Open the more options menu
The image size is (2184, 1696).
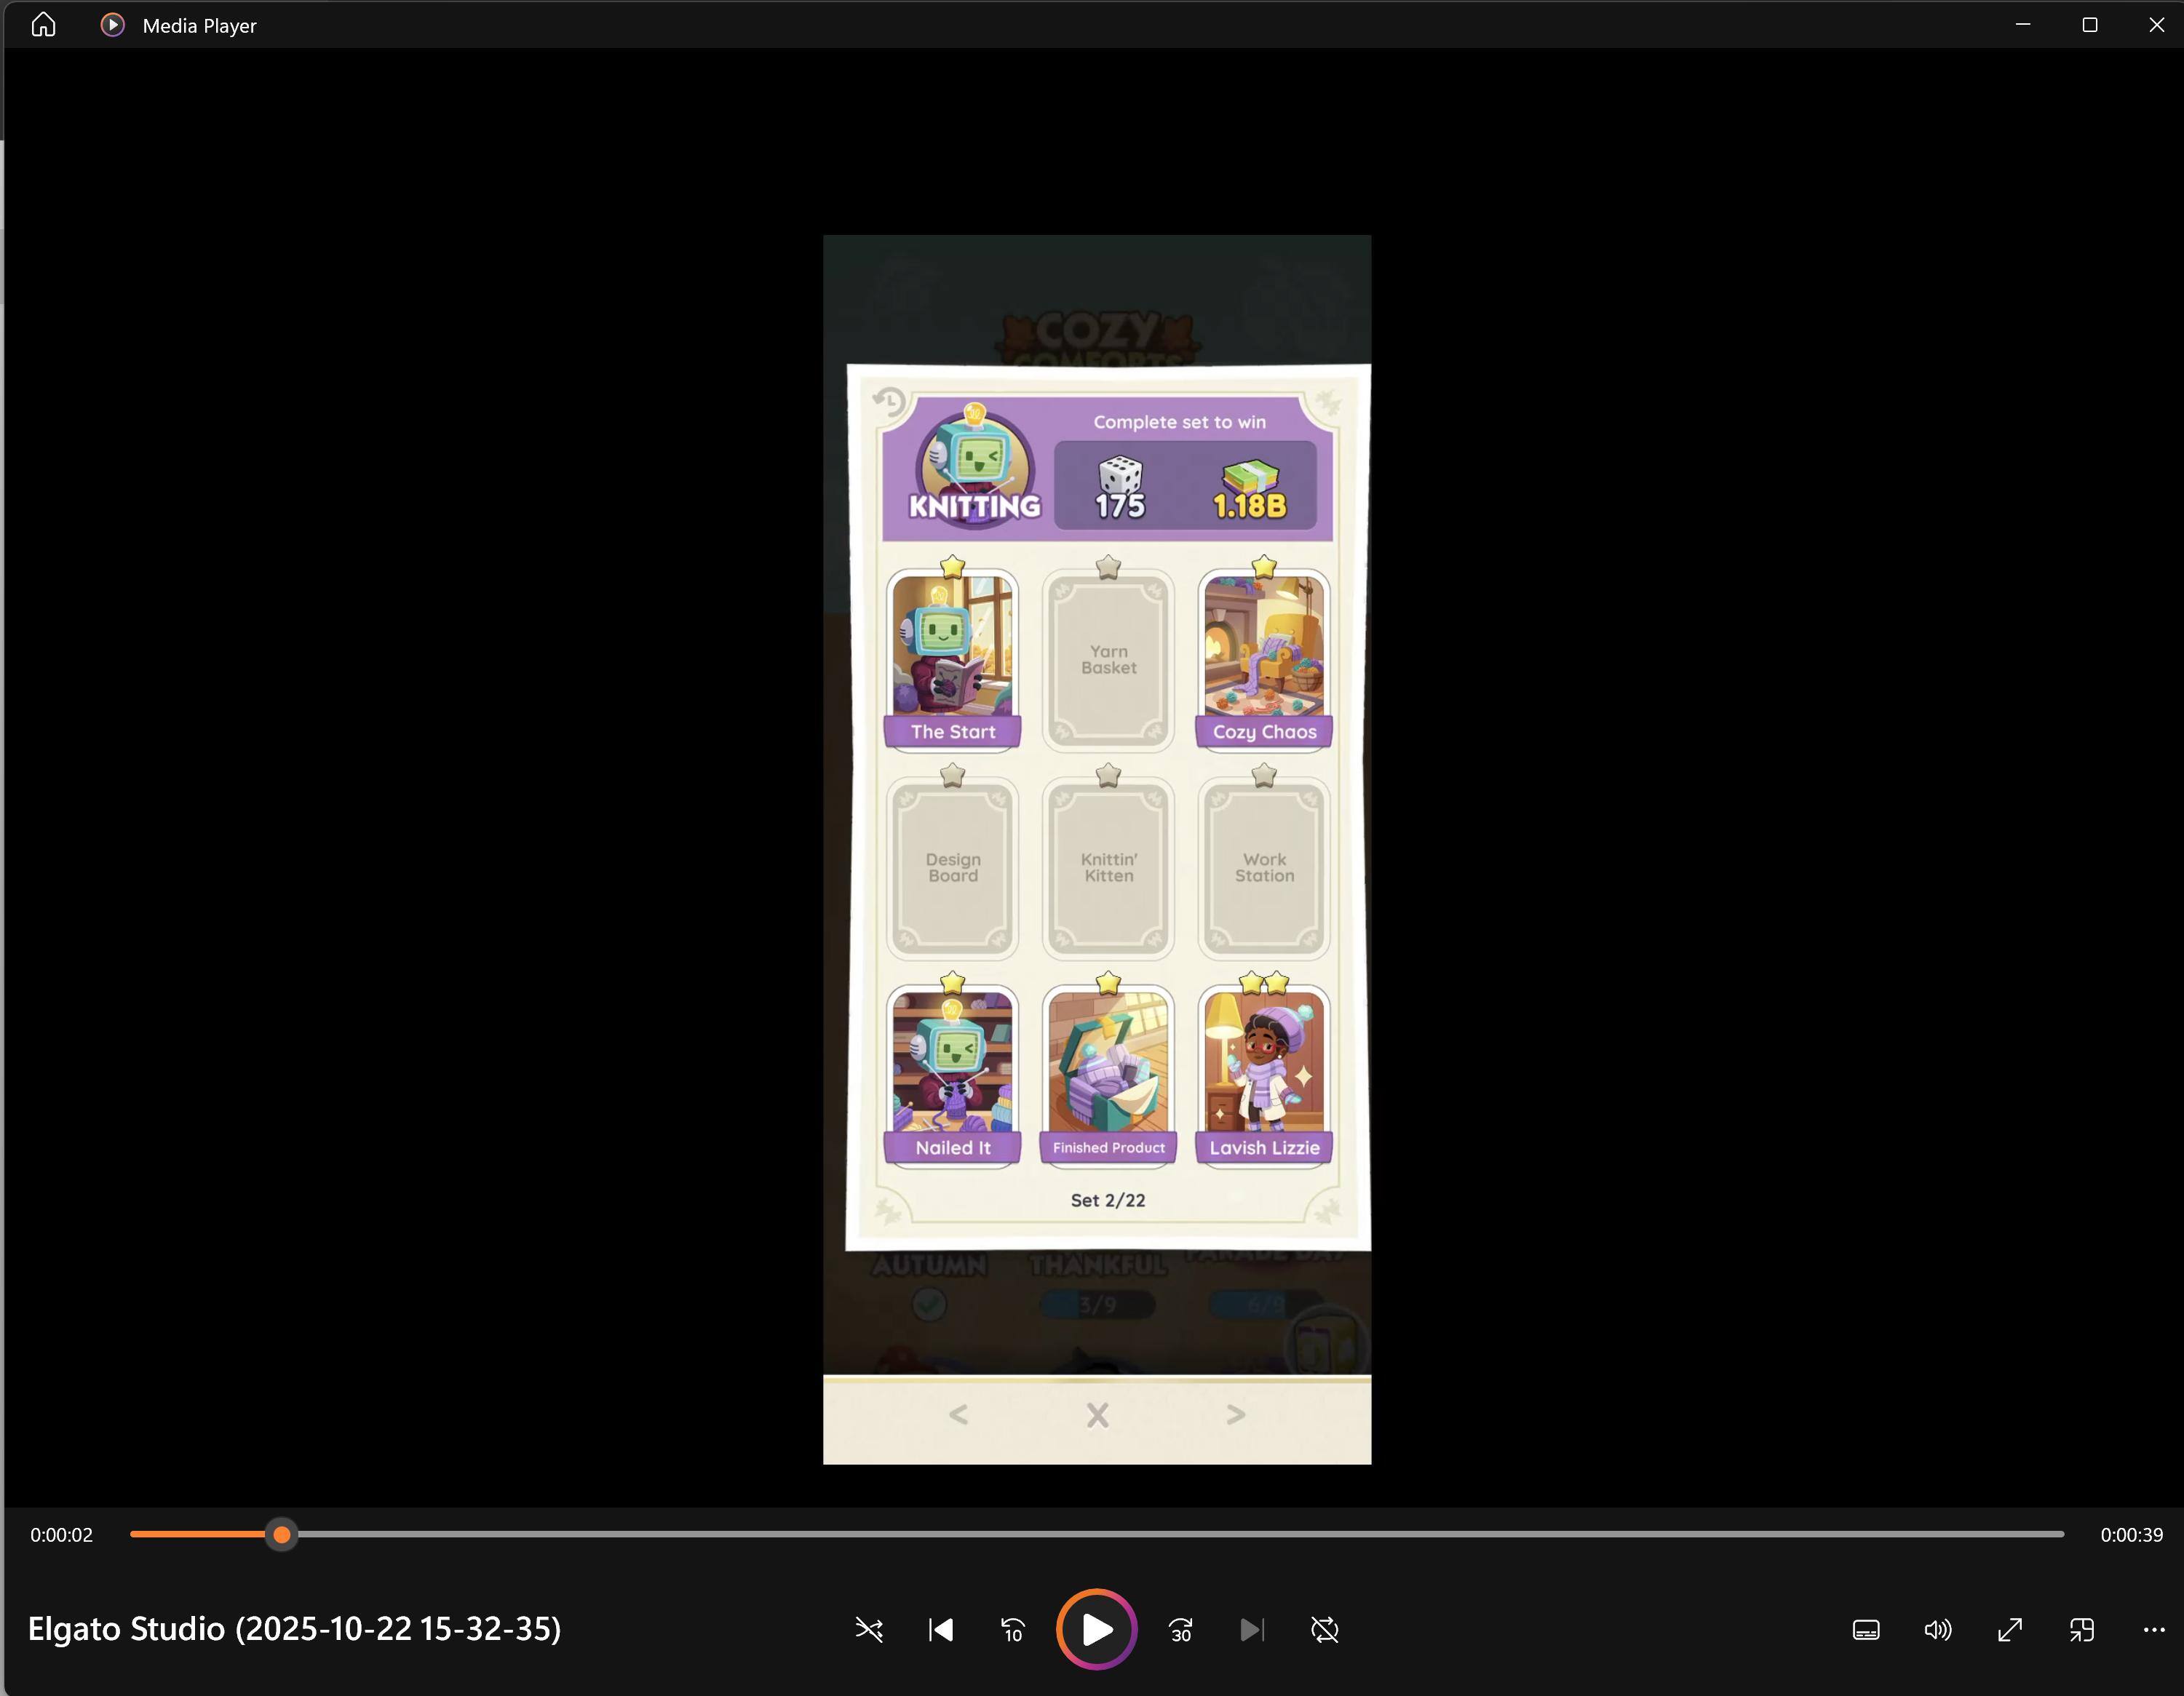[2153, 1630]
